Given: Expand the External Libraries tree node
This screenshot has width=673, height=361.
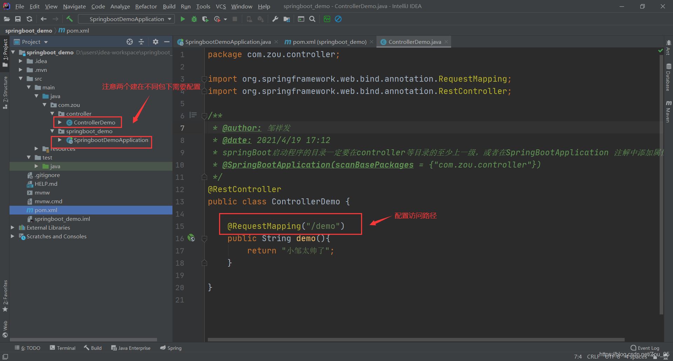Looking at the screenshot, I should coord(13,227).
